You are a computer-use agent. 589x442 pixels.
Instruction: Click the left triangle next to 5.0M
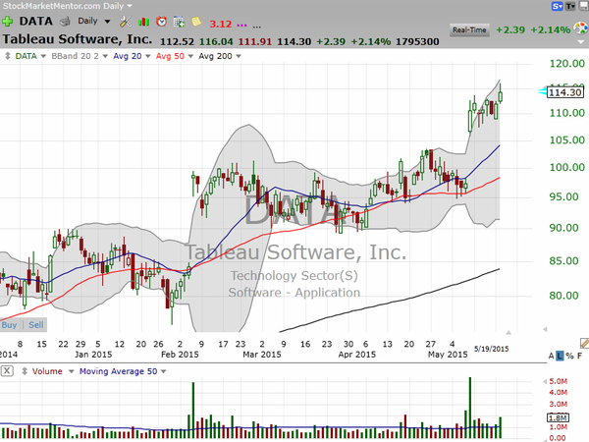coord(545,381)
